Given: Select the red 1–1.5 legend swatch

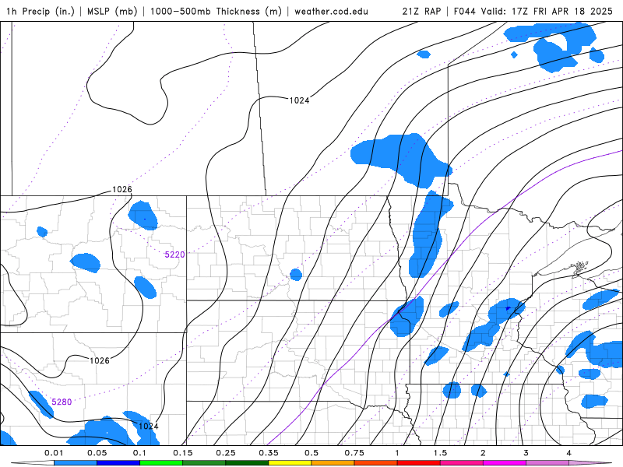Looking at the screenshot, I should coord(418,463).
